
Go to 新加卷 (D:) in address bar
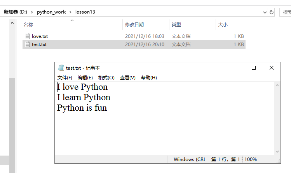click(16, 12)
